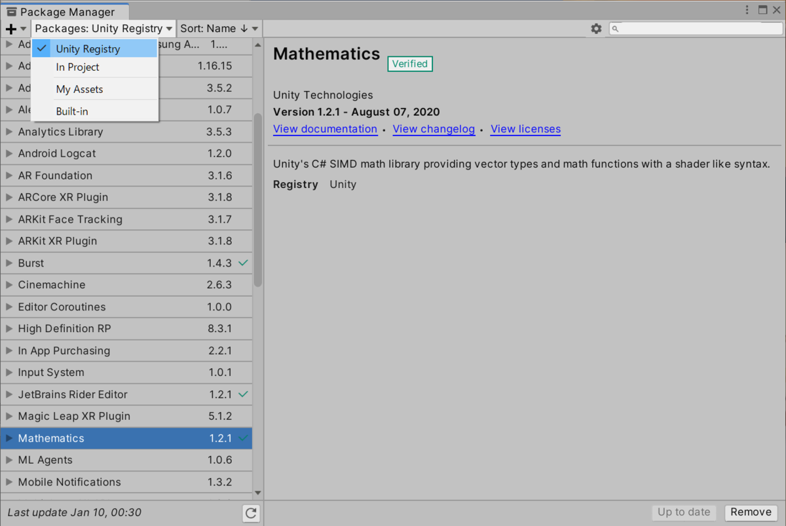Maximize the Package Manager window

click(762, 10)
